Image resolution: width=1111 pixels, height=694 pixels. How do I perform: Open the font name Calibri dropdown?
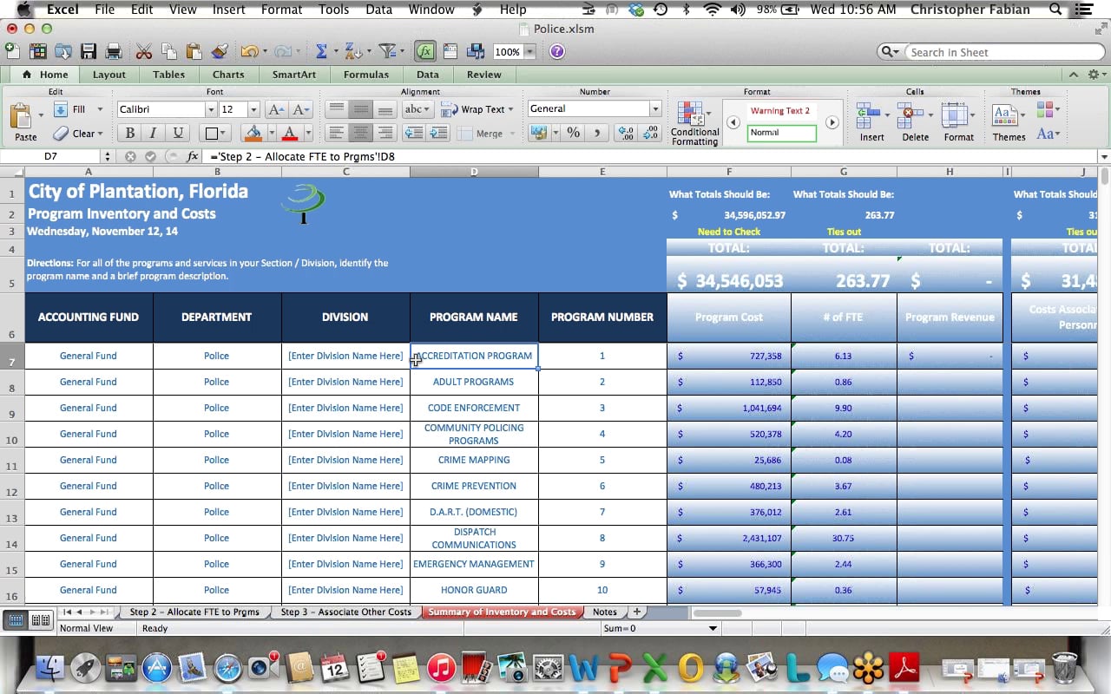click(x=210, y=109)
